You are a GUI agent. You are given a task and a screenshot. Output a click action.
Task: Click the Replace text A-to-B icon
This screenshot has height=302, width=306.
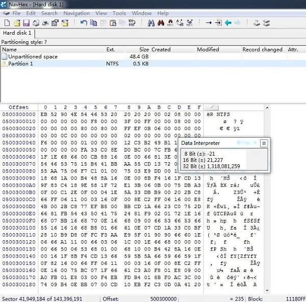tap(180, 23)
